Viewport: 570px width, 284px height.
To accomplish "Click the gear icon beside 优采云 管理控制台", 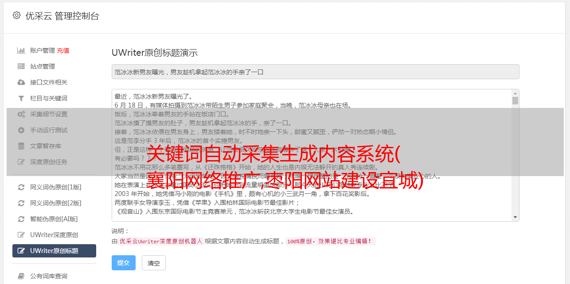I will click(17, 15).
